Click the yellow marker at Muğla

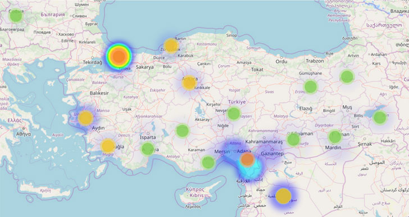(x=108, y=146)
